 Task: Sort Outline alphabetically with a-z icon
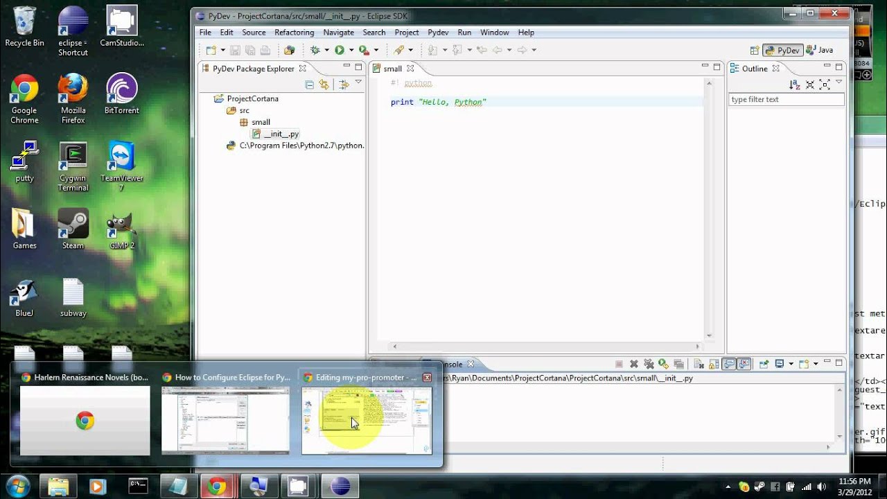[x=794, y=85]
